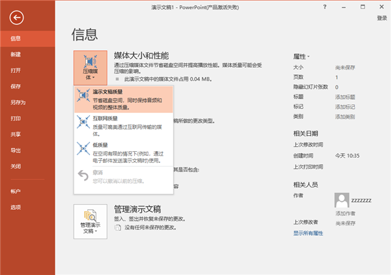Minimize the PowerPoint window
The image size is (391, 275).
(x=343, y=7)
